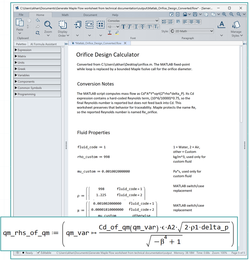Align paragraph text to the left
This screenshot has width=250, height=260.
click(185, 22)
